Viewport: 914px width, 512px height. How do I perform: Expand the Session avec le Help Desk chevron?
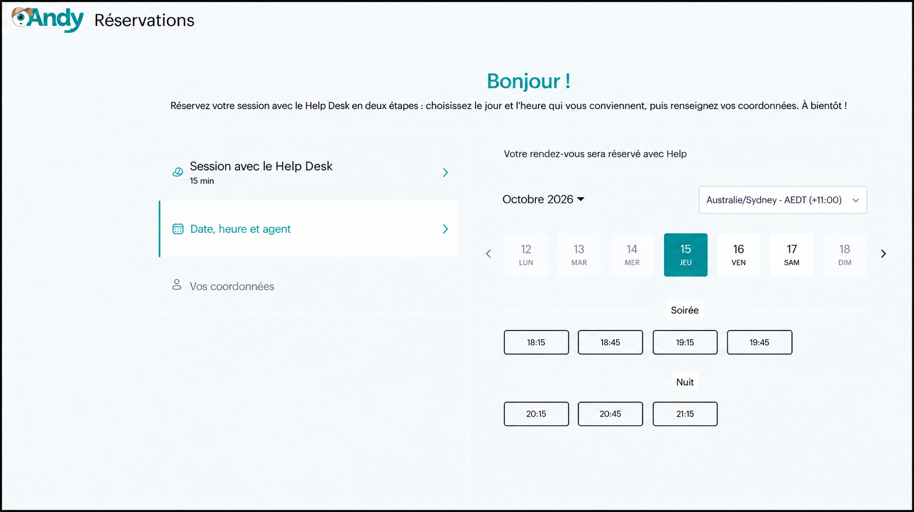tap(446, 172)
